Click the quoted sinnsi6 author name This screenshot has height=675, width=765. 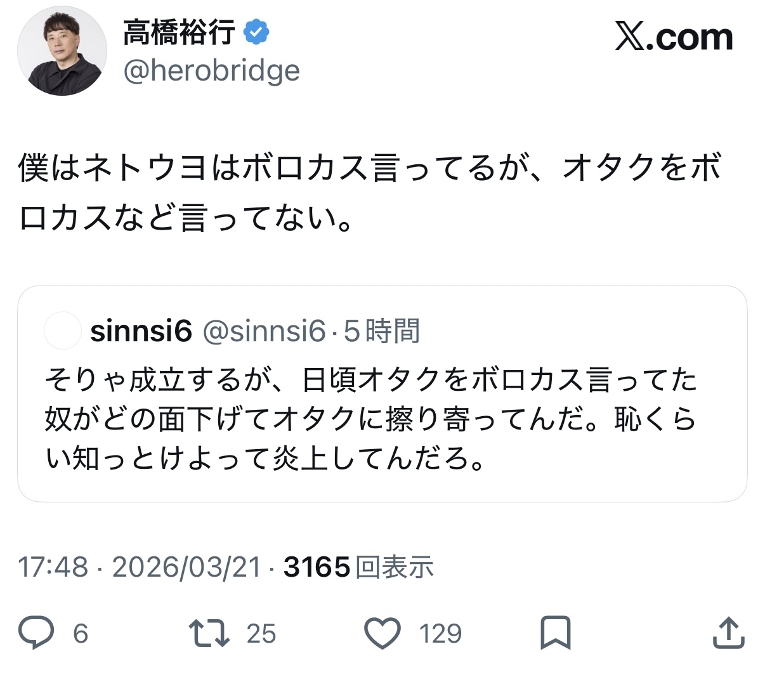pyautogui.click(x=141, y=331)
